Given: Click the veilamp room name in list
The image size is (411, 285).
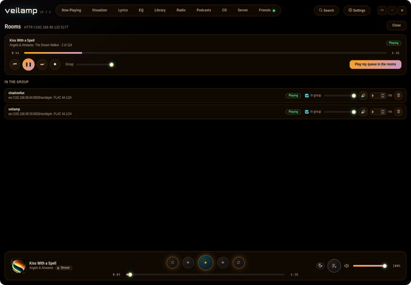Looking at the screenshot, I should (x=14, y=109).
